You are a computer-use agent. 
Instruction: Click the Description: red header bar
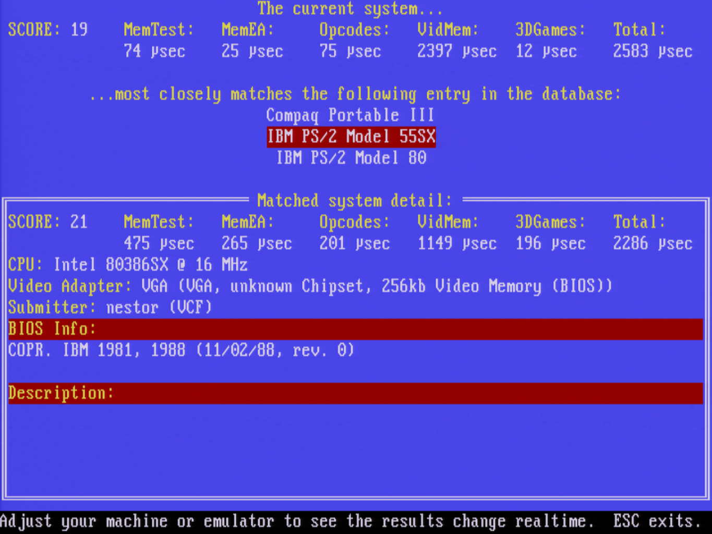(356, 393)
